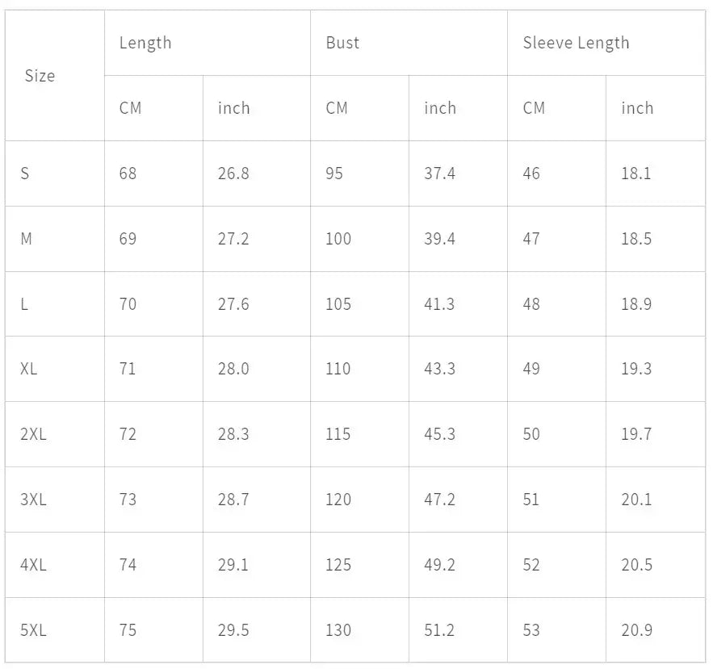This screenshot has height=669, width=713.
Task: Click the 47.2 inch bust value
Action: point(439,500)
